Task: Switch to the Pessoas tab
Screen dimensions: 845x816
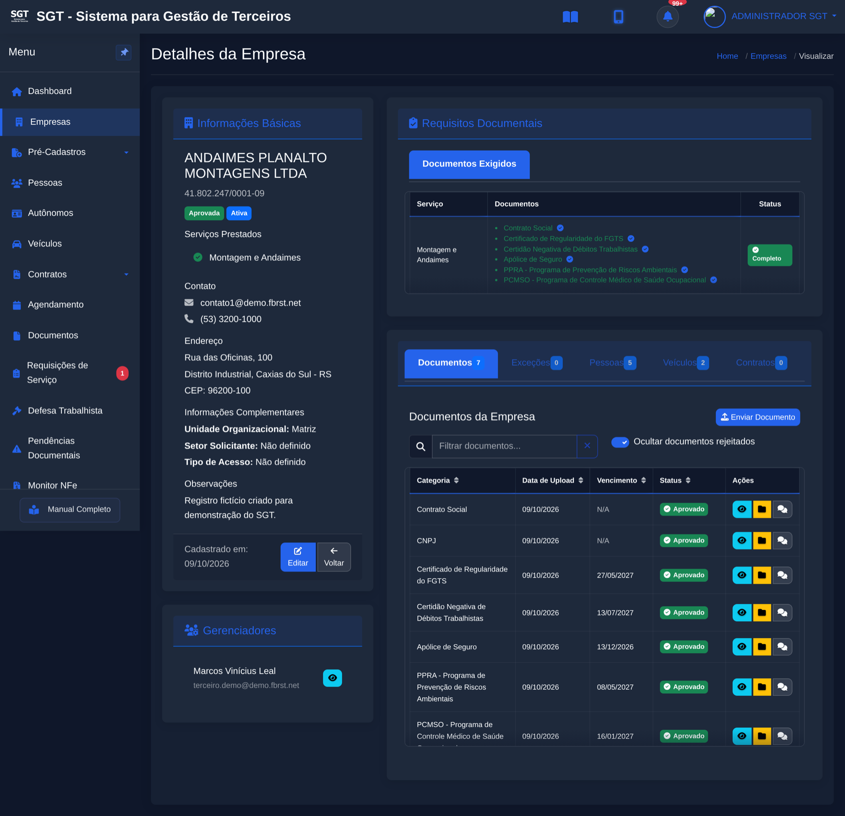Action: (612, 362)
